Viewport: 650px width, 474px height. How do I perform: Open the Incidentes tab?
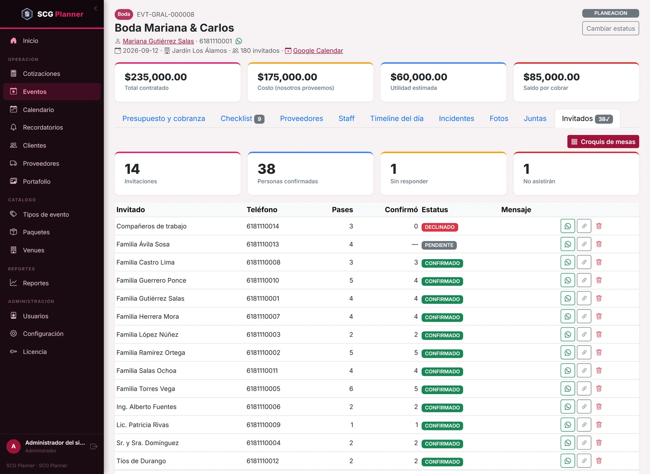[x=456, y=119]
